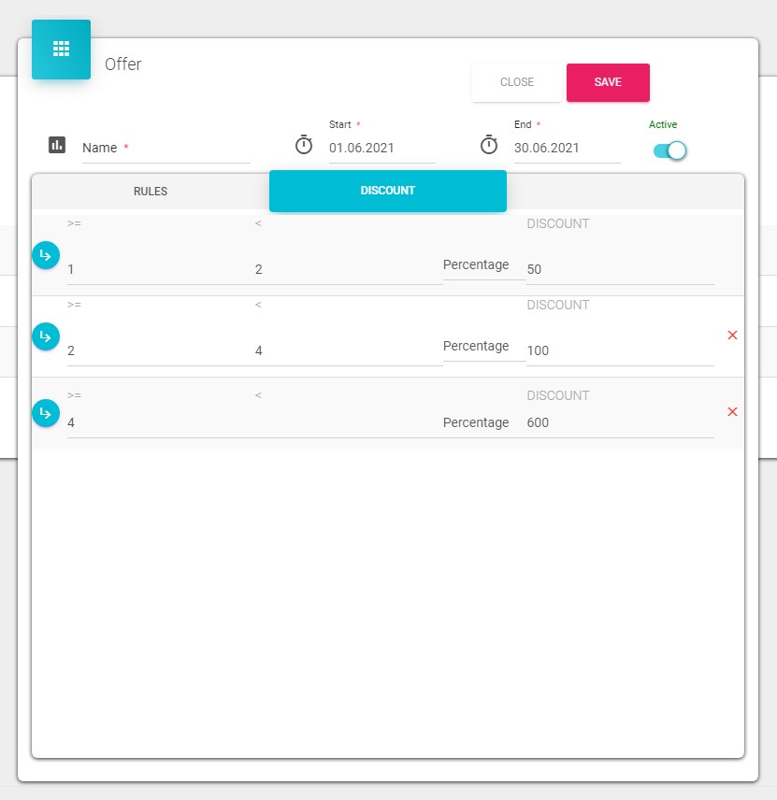Toggle the Active switch off
The image size is (777, 800).
point(670,150)
